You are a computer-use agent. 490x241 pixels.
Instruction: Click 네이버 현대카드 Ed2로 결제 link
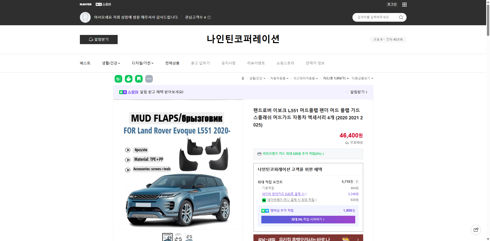point(283,194)
